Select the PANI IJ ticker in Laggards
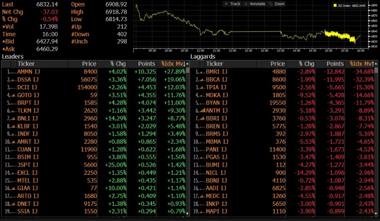Viewport: 380px width, 221px height. pos(216,150)
